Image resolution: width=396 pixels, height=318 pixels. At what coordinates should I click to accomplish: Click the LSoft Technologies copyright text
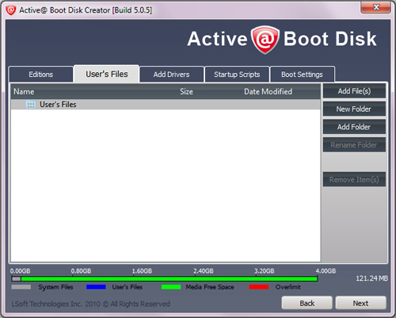[x=90, y=304]
